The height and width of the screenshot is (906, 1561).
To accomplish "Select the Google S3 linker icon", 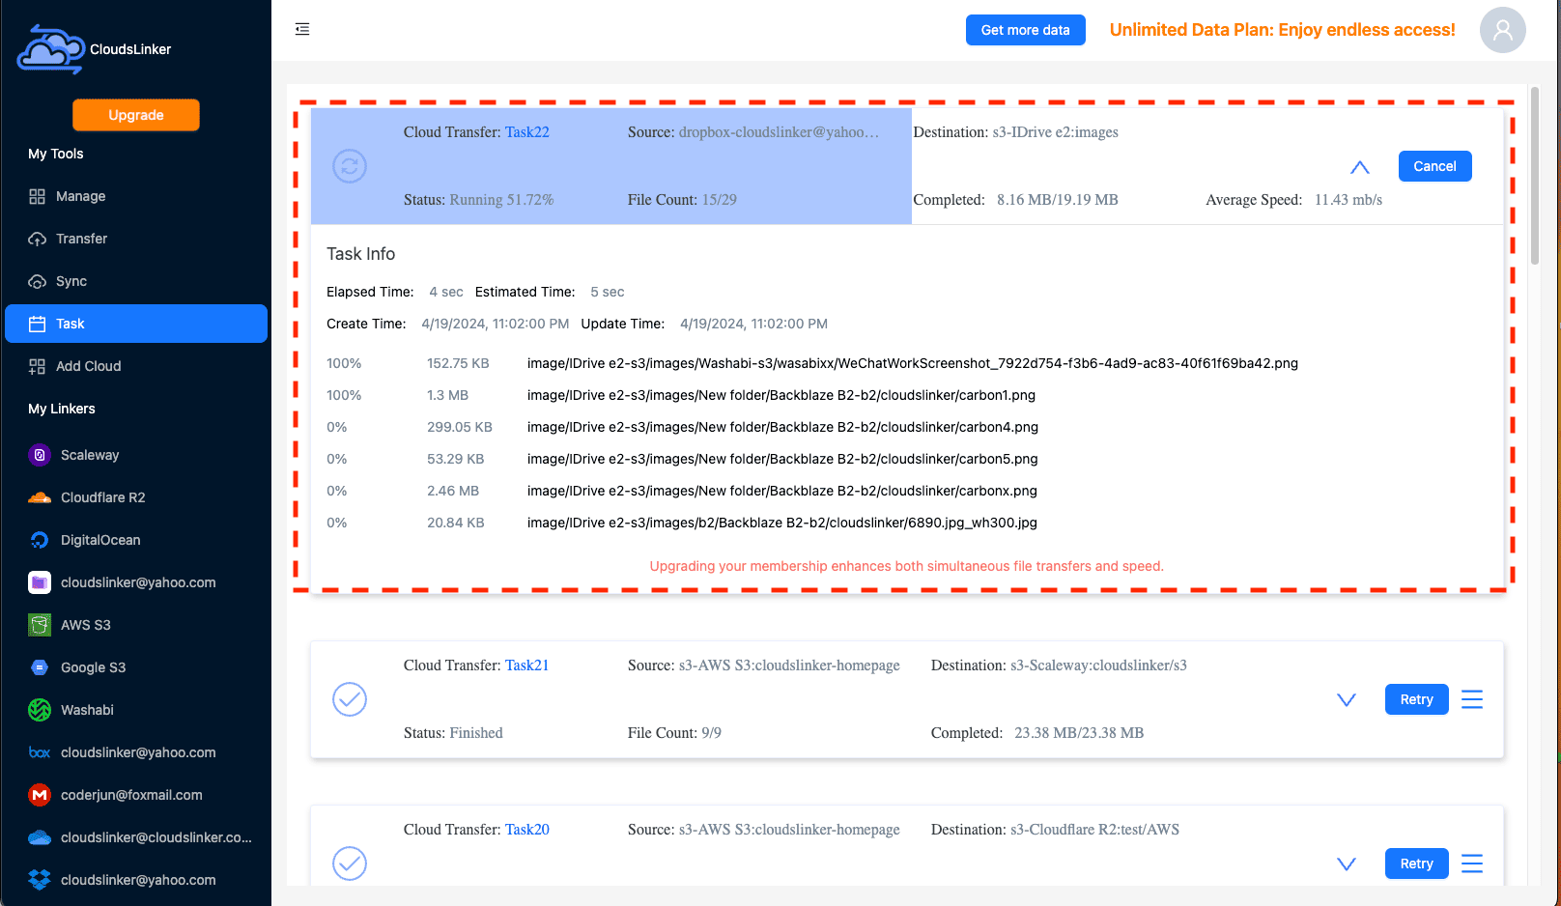I will 40,667.
